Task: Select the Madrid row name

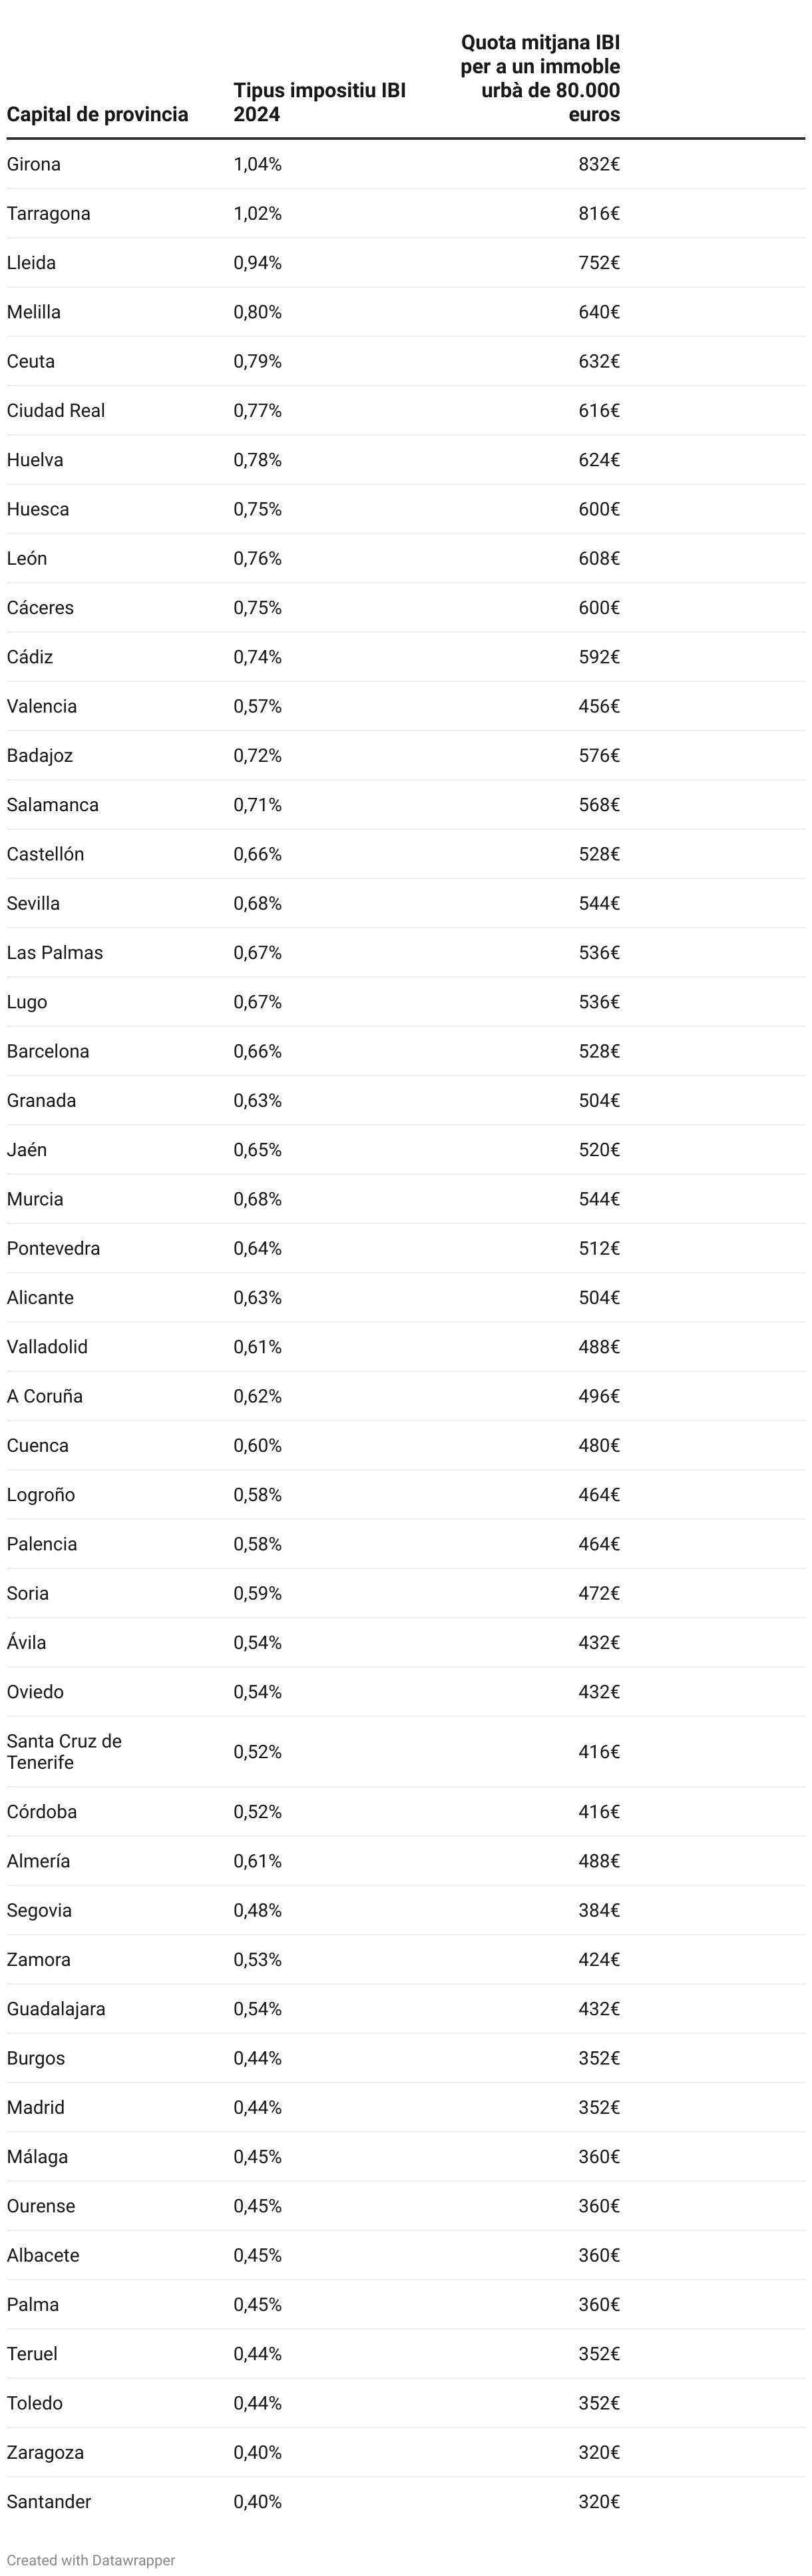Action: tap(36, 2107)
